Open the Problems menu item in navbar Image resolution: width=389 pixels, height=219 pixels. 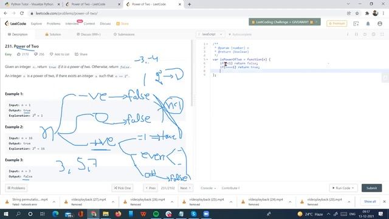coord(53,24)
